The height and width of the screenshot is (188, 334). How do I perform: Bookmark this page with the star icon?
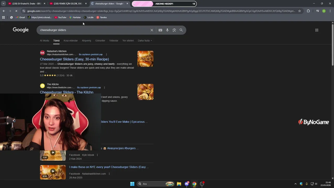(x=300, y=11)
